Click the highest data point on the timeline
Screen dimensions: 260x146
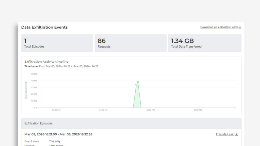pyautogui.click(x=138, y=82)
